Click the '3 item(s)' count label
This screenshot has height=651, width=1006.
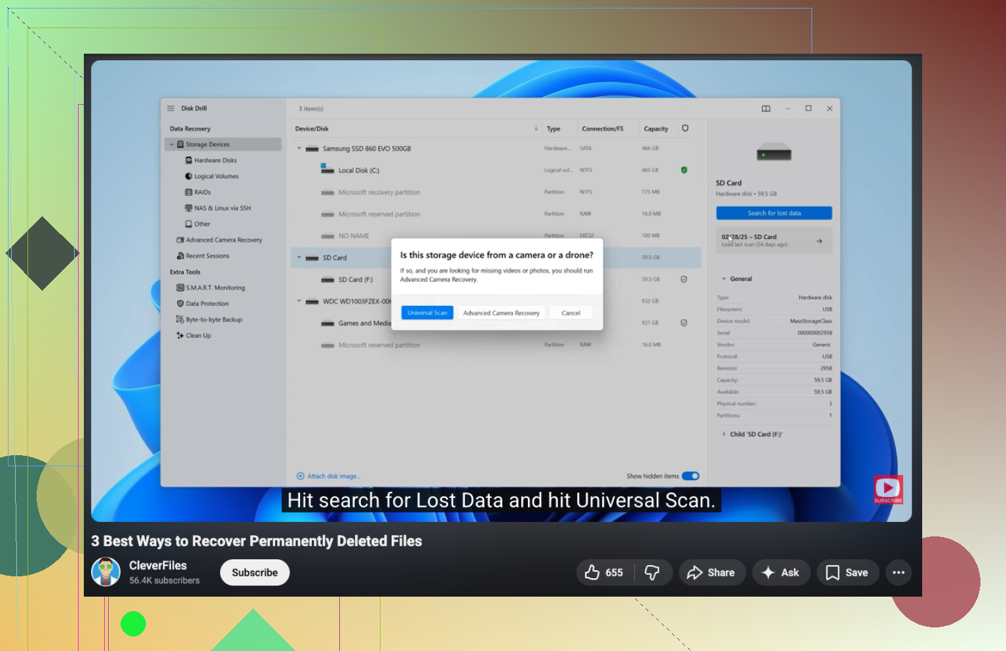(x=311, y=109)
